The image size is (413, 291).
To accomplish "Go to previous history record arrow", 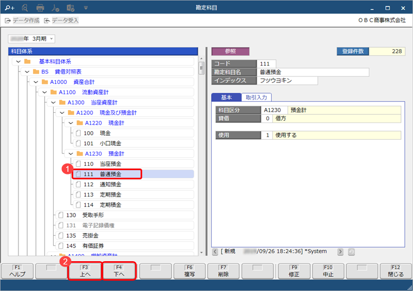I will tap(215, 252).
